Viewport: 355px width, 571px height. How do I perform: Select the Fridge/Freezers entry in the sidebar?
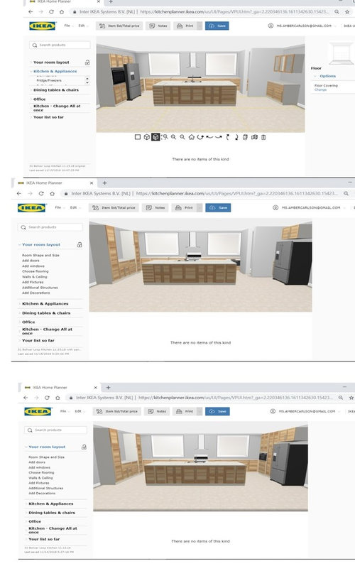[x=49, y=80]
